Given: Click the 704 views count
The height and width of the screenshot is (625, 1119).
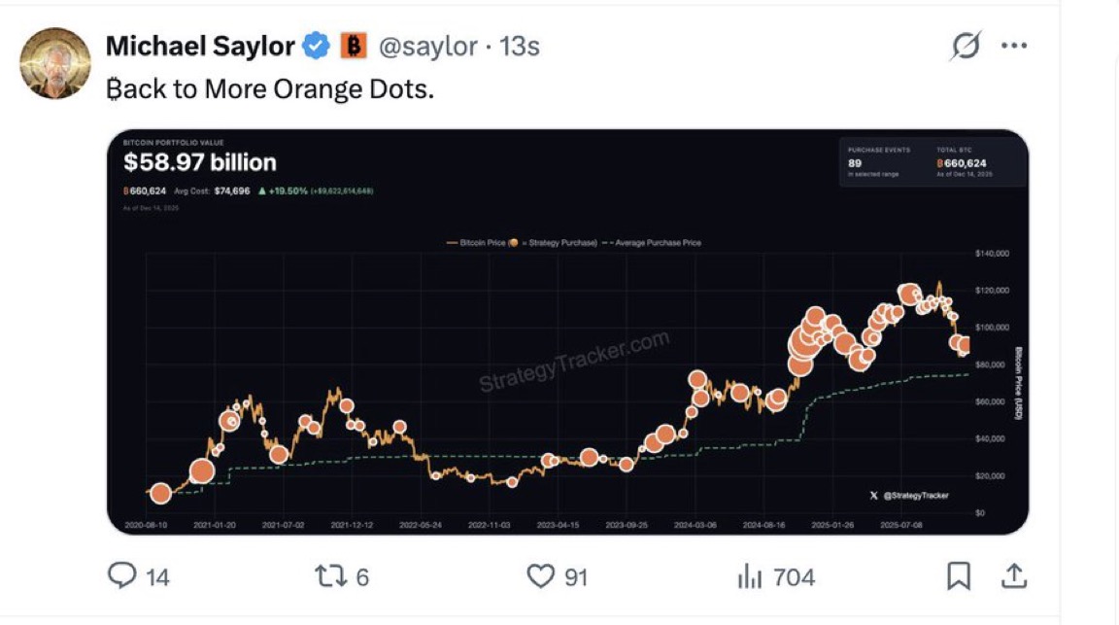Looking at the screenshot, I should click(x=795, y=577).
